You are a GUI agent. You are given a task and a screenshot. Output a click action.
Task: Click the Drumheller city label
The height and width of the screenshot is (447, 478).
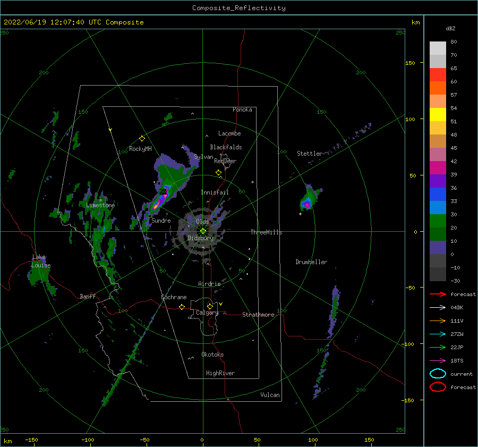coord(311,262)
